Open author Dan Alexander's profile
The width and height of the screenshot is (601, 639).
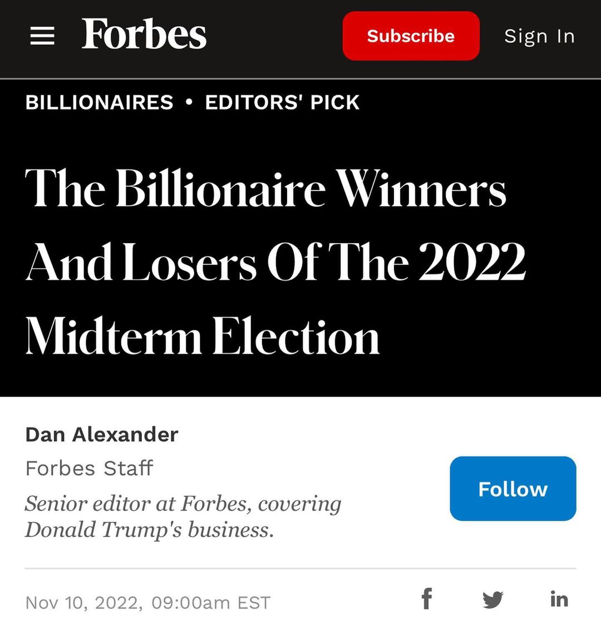(102, 434)
